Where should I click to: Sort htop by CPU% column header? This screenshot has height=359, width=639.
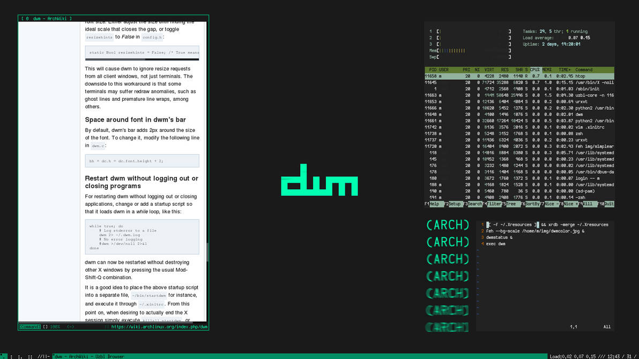pyautogui.click(x=534, y=70)
